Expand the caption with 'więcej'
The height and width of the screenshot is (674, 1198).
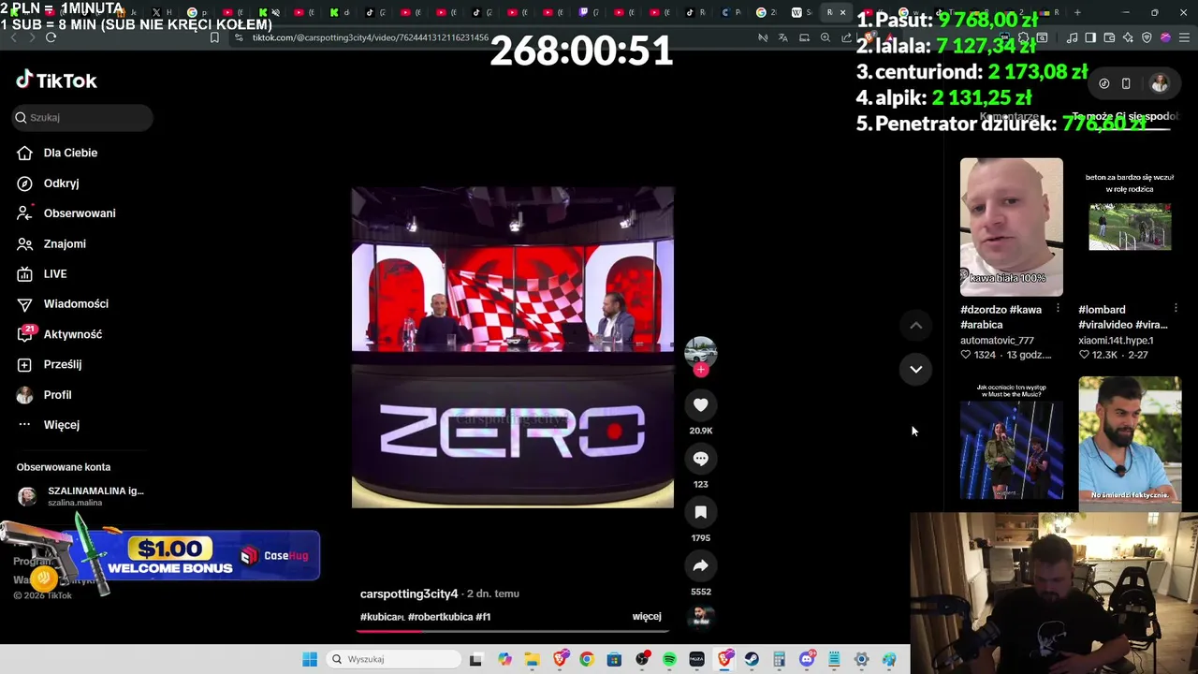pos(647,616)
